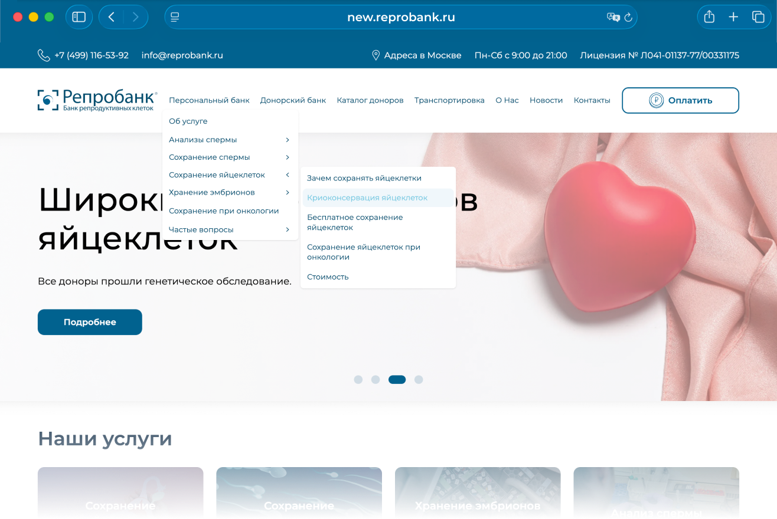Select Бесплатное сохранение яйцеклеток submenu entry
Image resolution: width=777 pixels, height=519 pixels.
coord(355,222)
